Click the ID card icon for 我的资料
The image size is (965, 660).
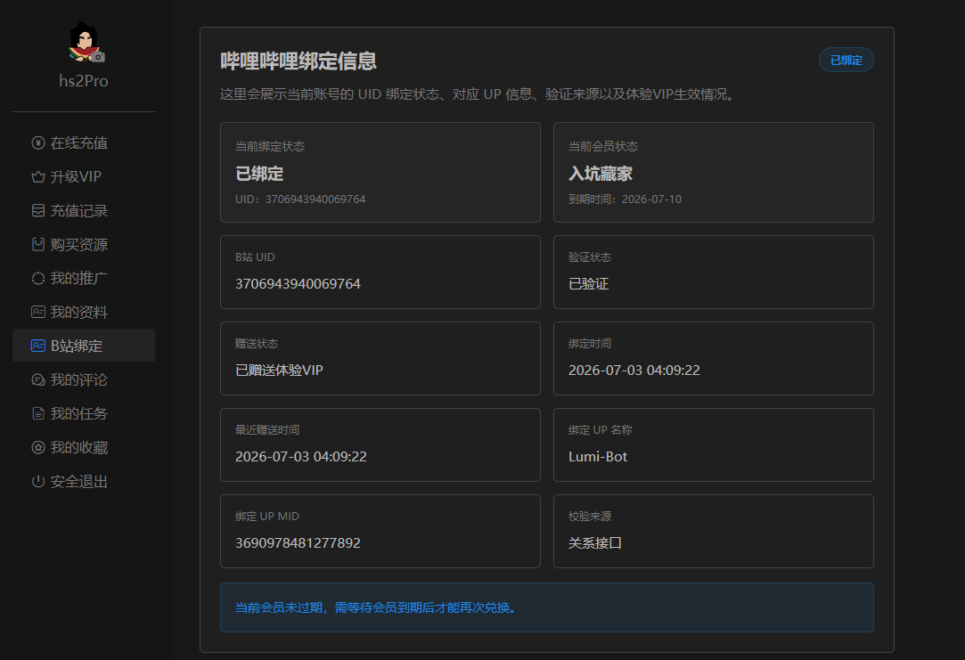(x=38, y=312)
